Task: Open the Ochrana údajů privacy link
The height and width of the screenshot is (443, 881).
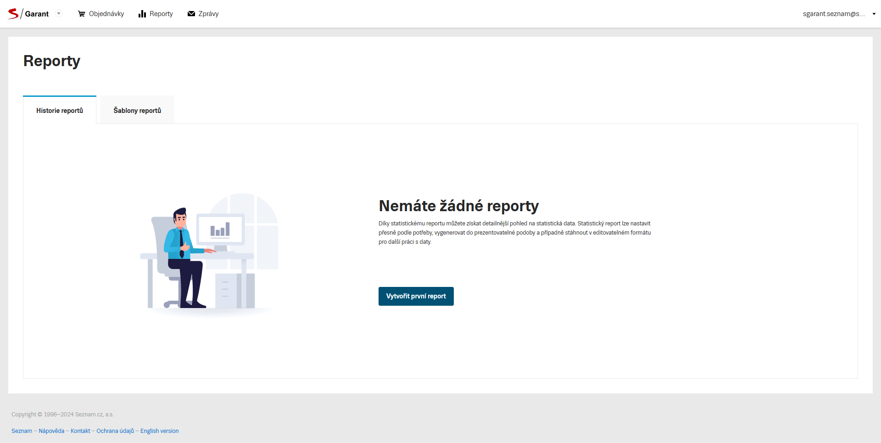Action: point(115,431)
